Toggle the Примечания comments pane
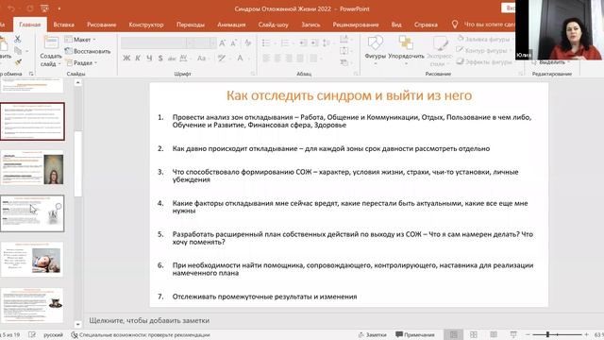Viewport: 604px width, 340px height. pos(415,334)
